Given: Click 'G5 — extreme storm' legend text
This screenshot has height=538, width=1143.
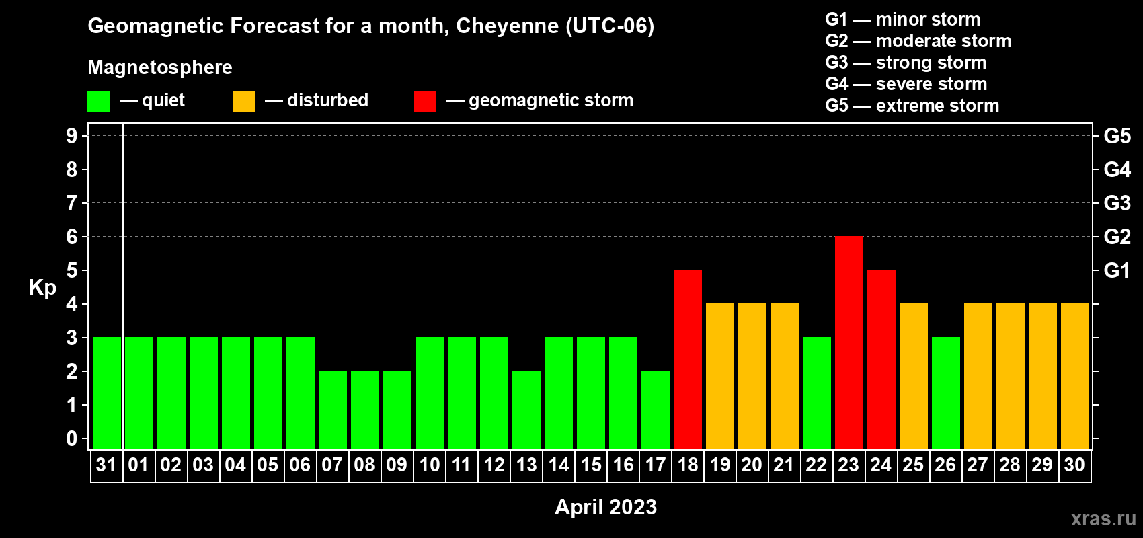Looking at the screenshot, I should point(912,106).
